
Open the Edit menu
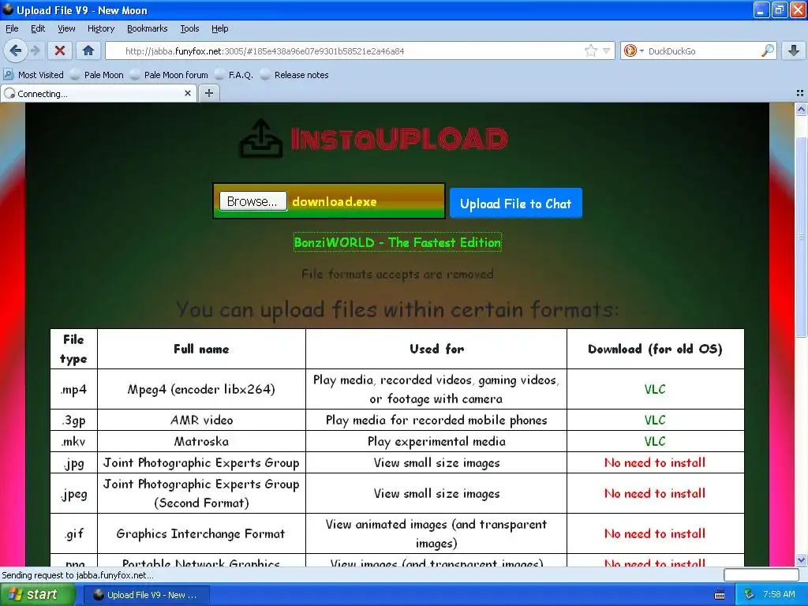38,28
